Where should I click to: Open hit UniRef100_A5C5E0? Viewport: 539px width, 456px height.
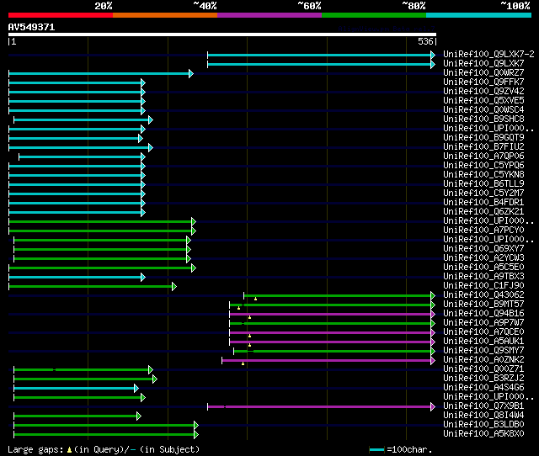[x=483, y=268]
